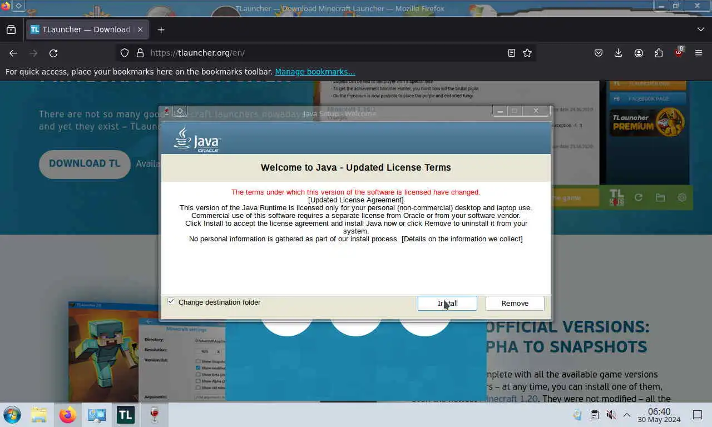Open the wine glass taskbar icon
Screen dimensions: 712x427
155,415
